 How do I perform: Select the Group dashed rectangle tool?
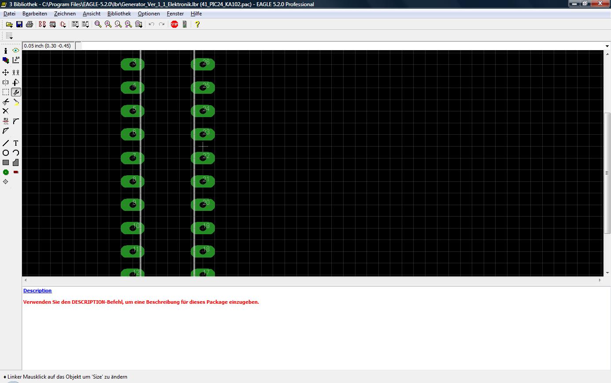pos(6,92)
